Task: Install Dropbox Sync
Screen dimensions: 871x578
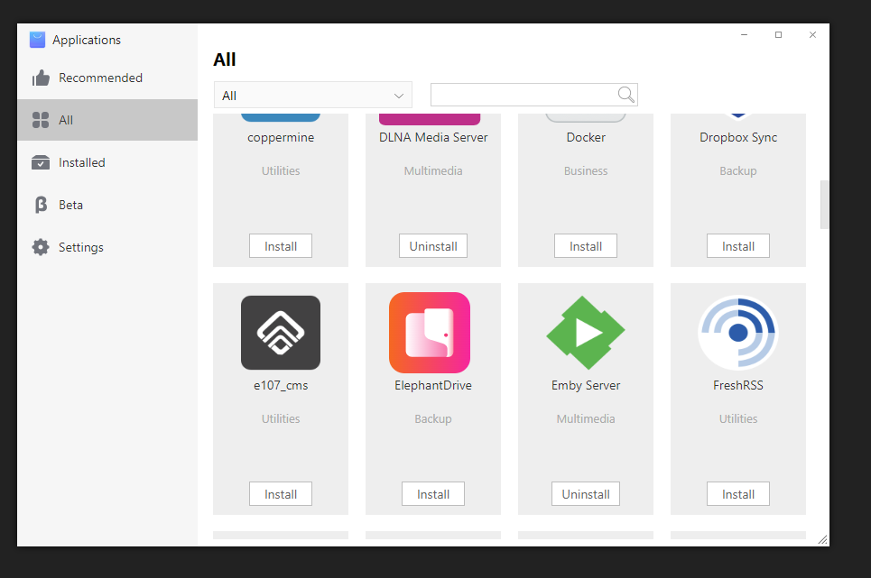Action: coord(737,246)
